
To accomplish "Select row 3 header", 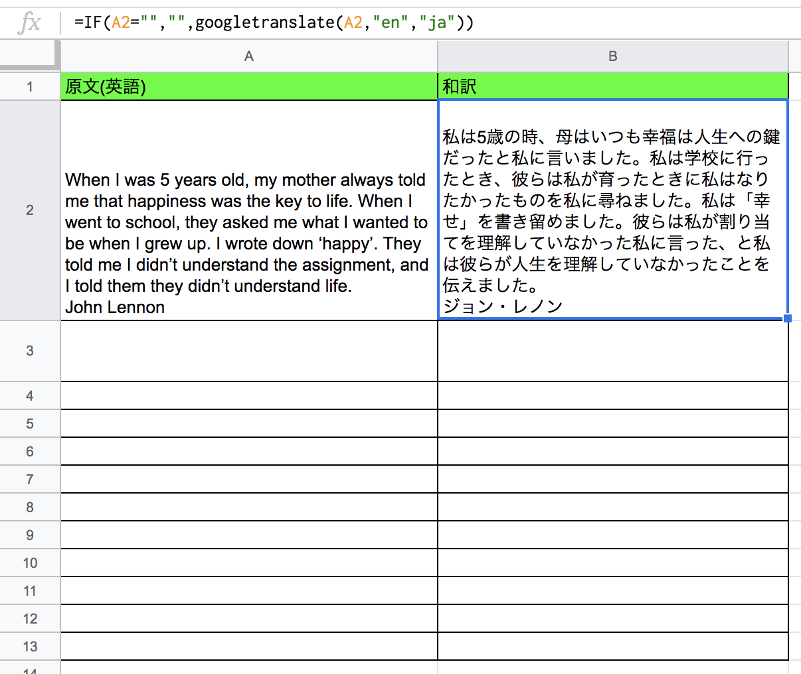I will pyautogui.click(x=30, y=351).
